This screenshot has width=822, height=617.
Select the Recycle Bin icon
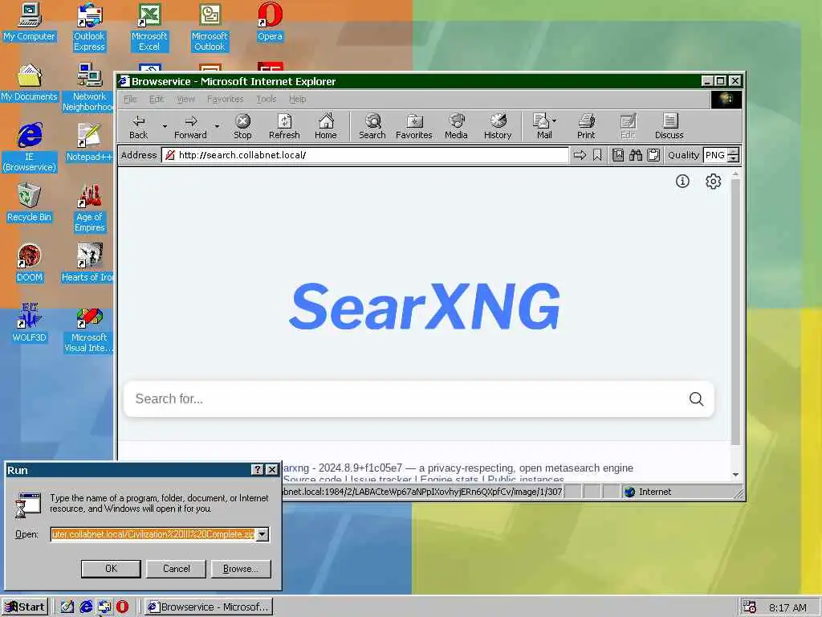(x=29, y=203)
